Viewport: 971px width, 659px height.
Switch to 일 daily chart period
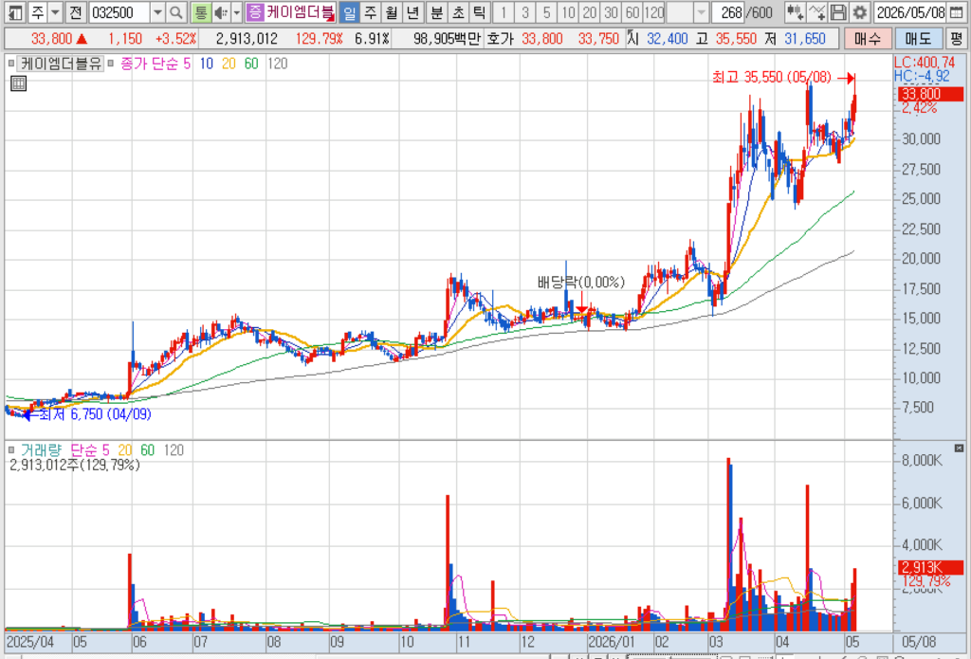click(x=349, y=11)
